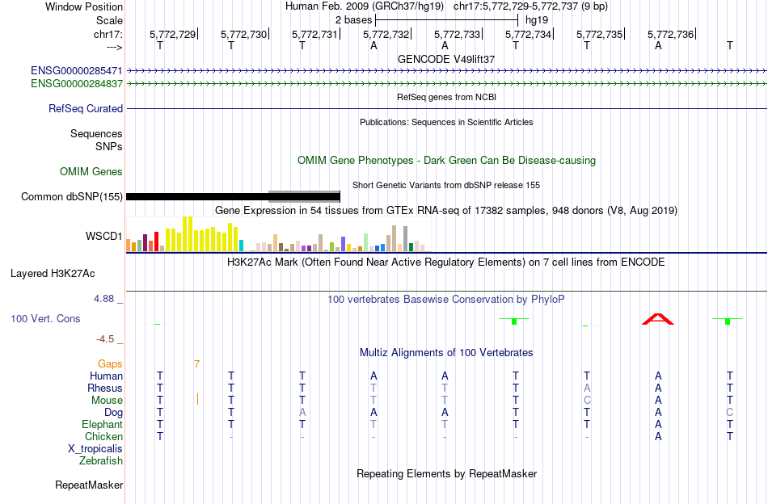Click the ENSG00000284837 gene label

pyautogui.click(x=77, y=84)
